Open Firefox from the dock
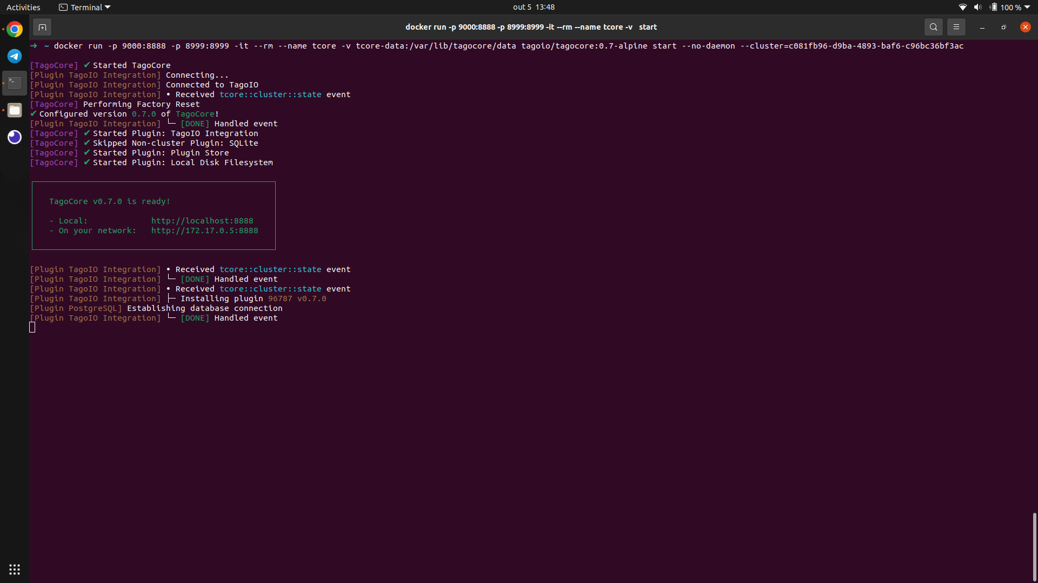This screenshot has height=583, width=1038. (x=14, y=137)
